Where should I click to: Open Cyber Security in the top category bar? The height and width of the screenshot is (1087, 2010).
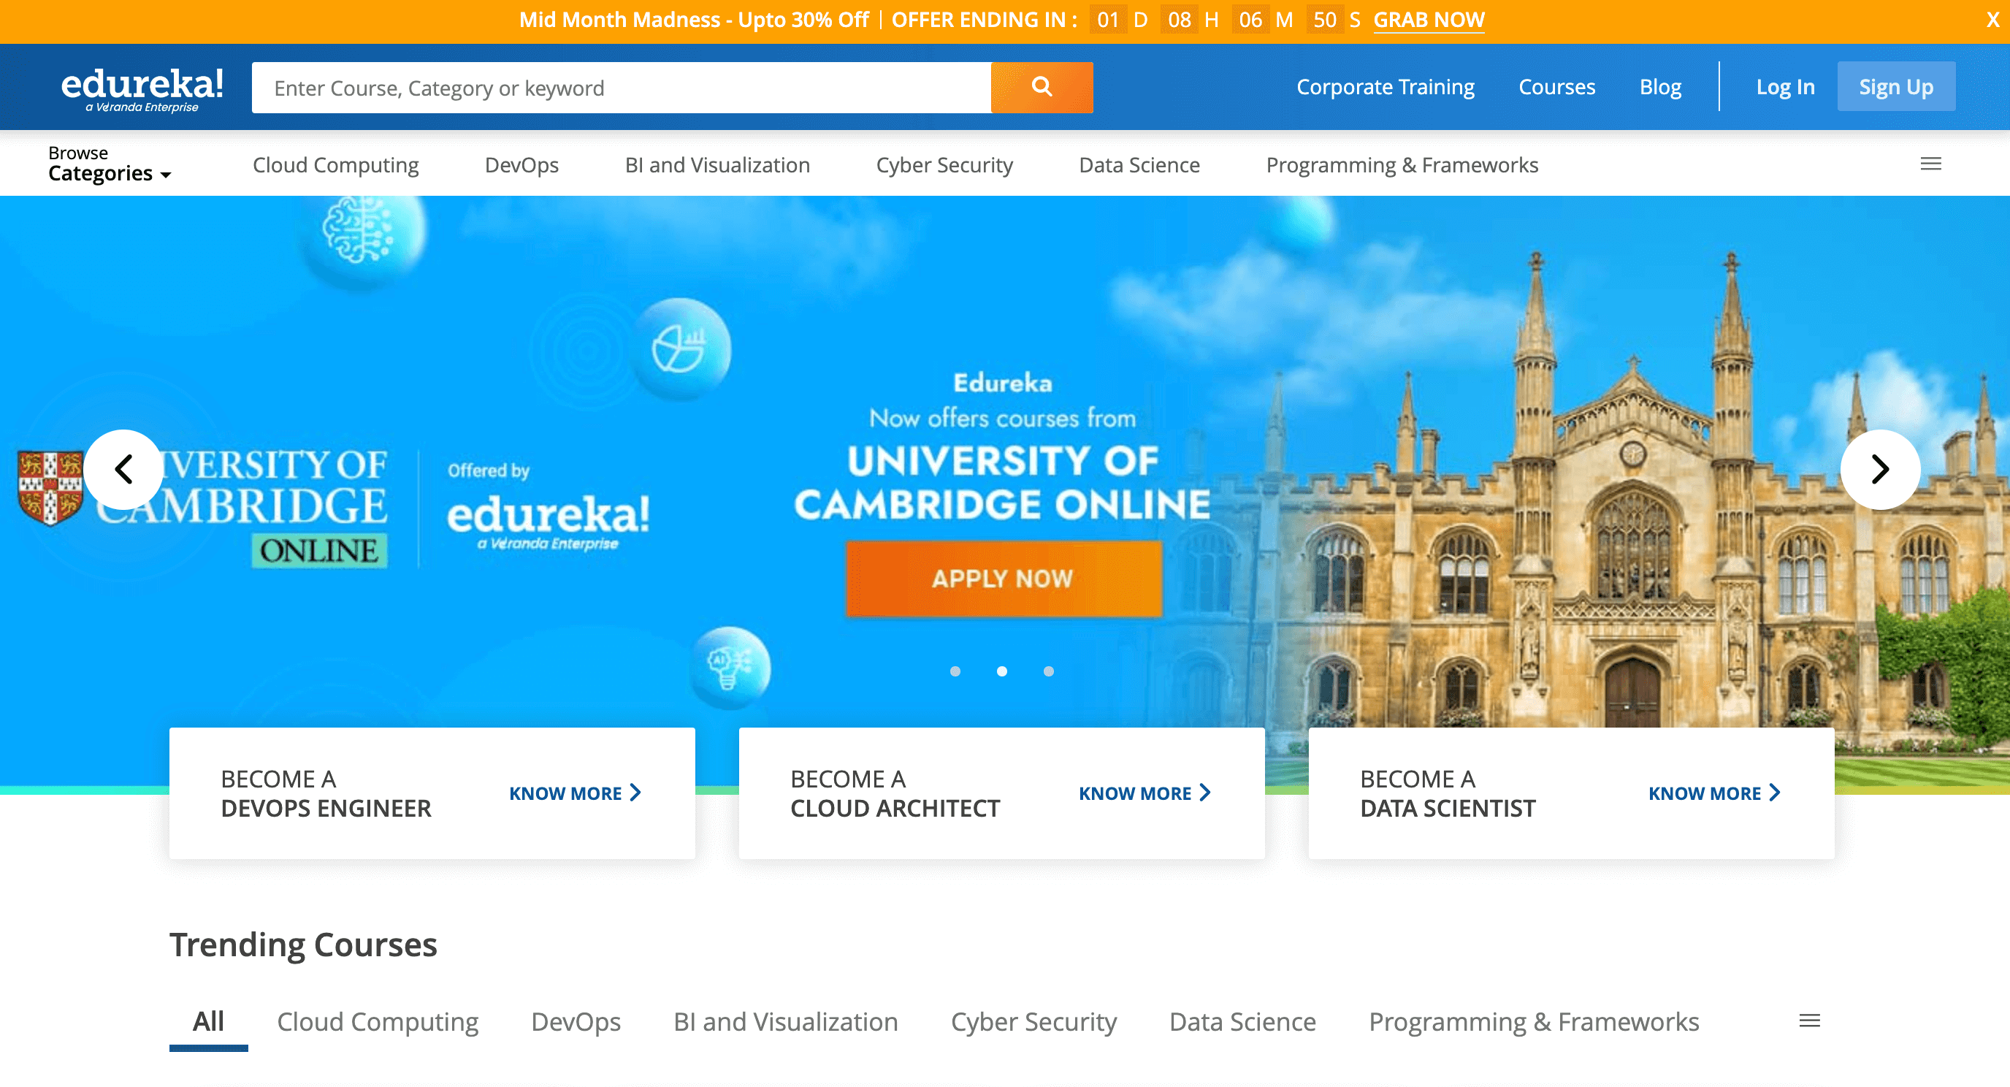tap(944, 164)
